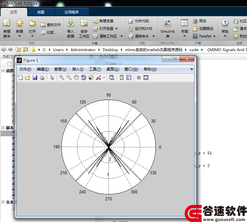Open 工具(T) menu in Figure
This screenshot has width=247, height=222.
tap(95, 69)
